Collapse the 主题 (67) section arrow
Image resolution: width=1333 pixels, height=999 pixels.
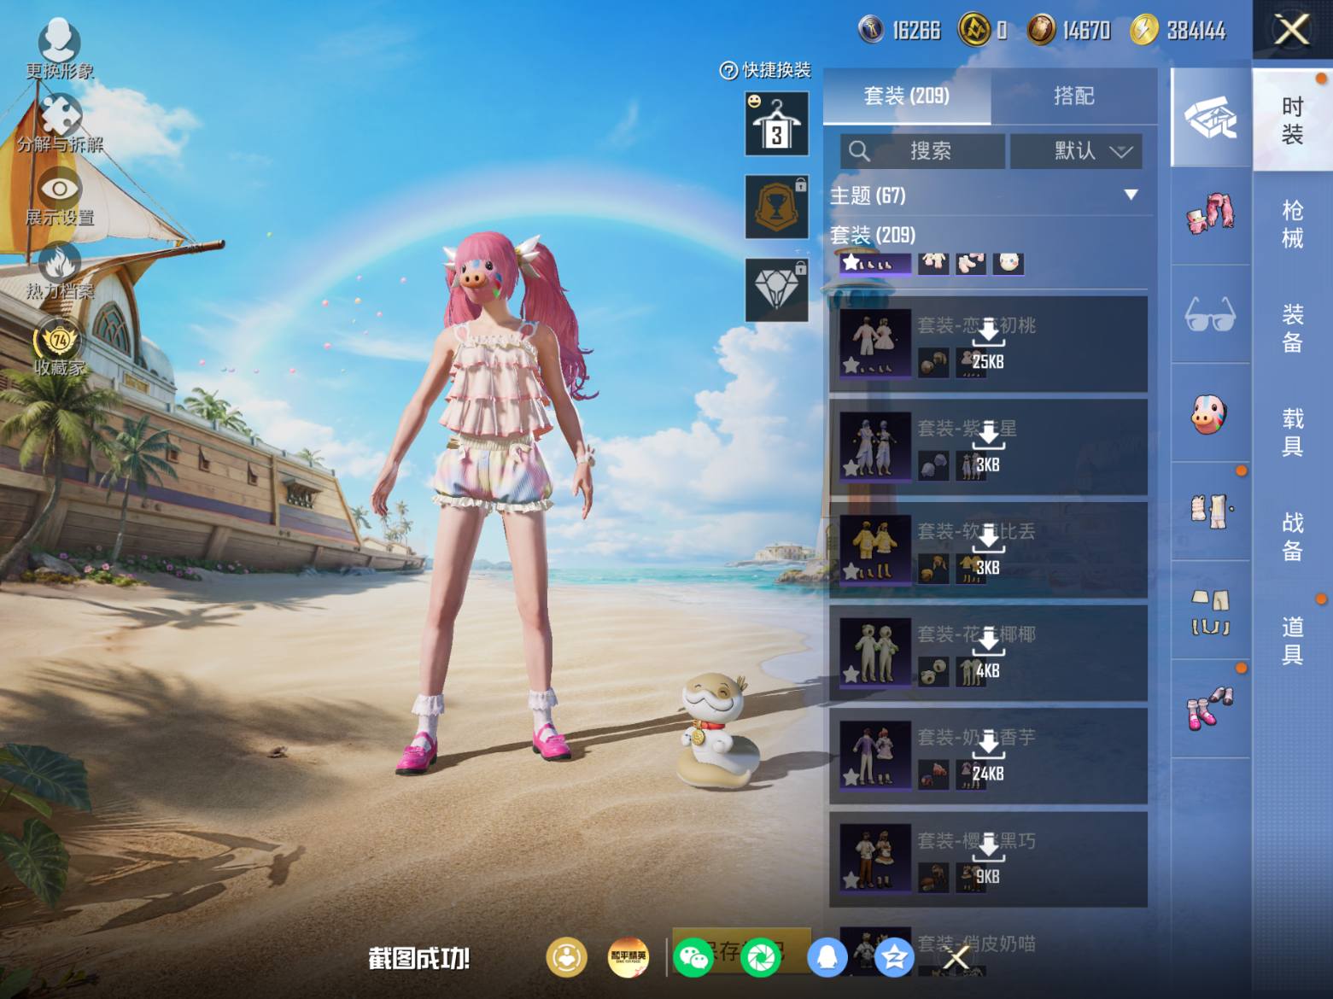point(1131,195)
